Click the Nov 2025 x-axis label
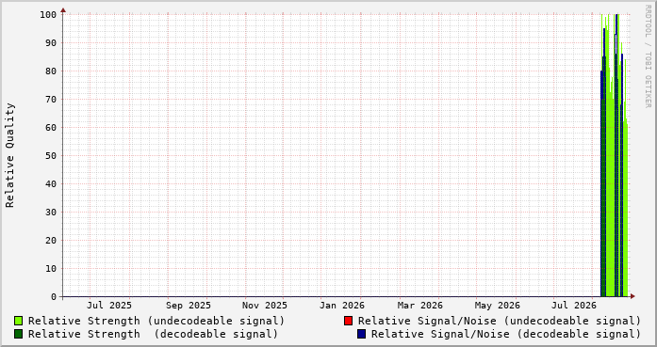Viewport: 657px width, 347px height. [x=265, y=306]
